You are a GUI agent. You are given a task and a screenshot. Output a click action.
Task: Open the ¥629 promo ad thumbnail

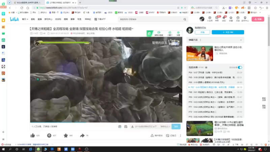(x=199, y=53)
